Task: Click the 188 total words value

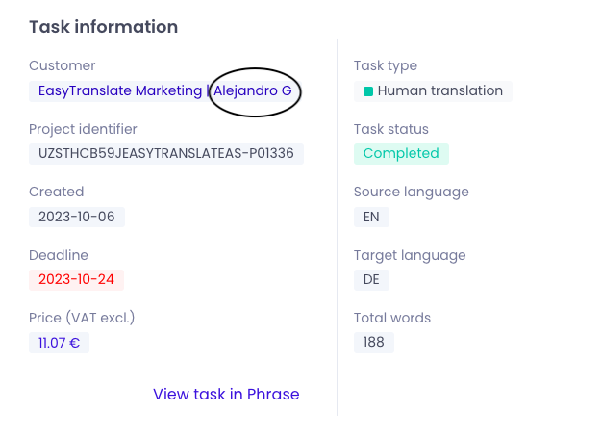Action: tap(374, 343)
